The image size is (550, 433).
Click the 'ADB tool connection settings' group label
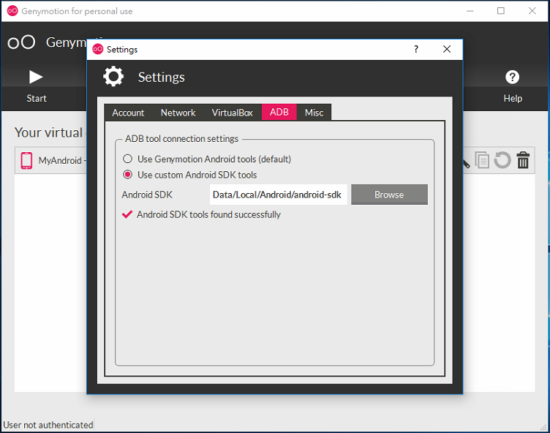pos(181,138)
